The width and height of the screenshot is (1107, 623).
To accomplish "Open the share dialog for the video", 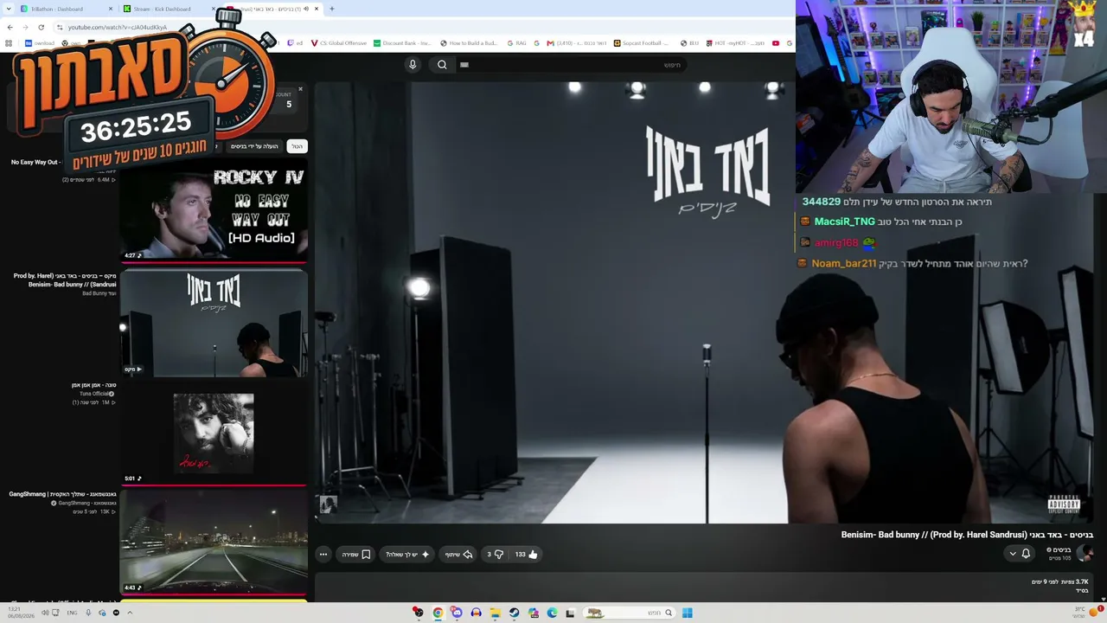I will 459,555.
